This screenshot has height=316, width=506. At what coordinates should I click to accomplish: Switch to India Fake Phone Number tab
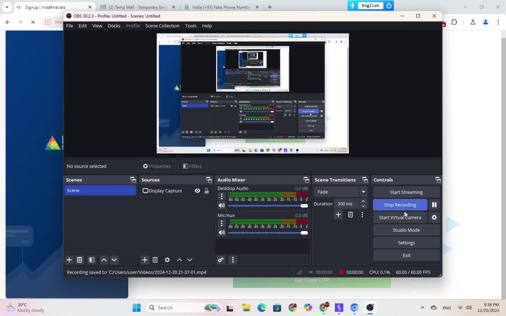coord(221,7)
